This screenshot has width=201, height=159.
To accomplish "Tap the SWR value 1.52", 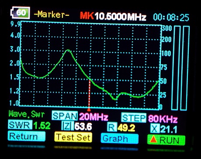I will pos(42,125).
